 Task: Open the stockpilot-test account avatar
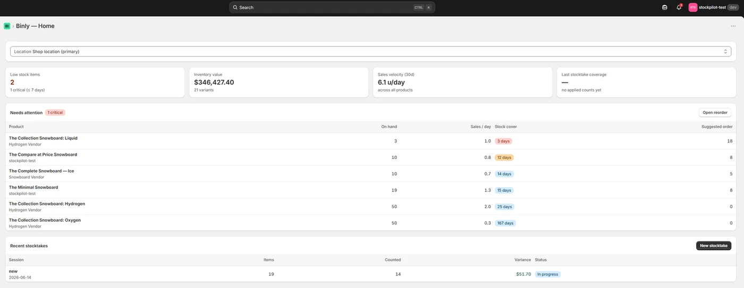693,7
